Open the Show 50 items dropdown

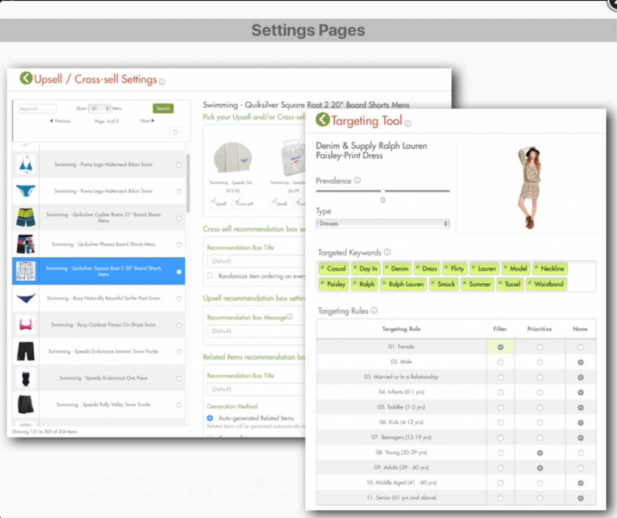pos(99,108)
